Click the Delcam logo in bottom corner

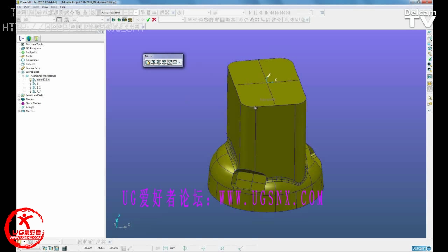421,248
